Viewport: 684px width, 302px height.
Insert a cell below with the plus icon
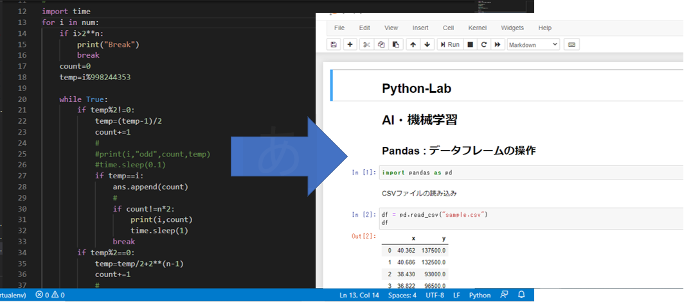(350, 44)
